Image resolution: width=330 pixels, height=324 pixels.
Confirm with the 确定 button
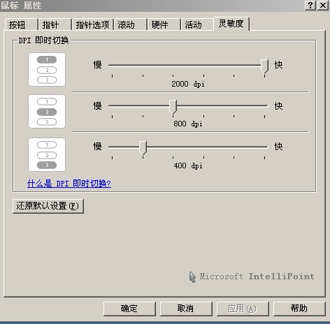click(x=129, y=309)
